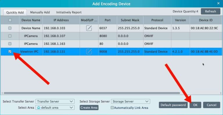Click port value 9008

point(103,51)
